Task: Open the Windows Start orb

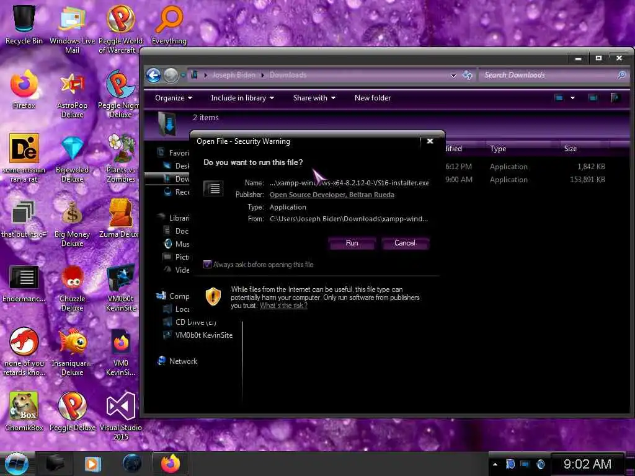Action: point(16,464)
